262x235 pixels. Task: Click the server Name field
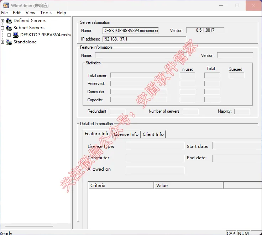pos(131,31)
